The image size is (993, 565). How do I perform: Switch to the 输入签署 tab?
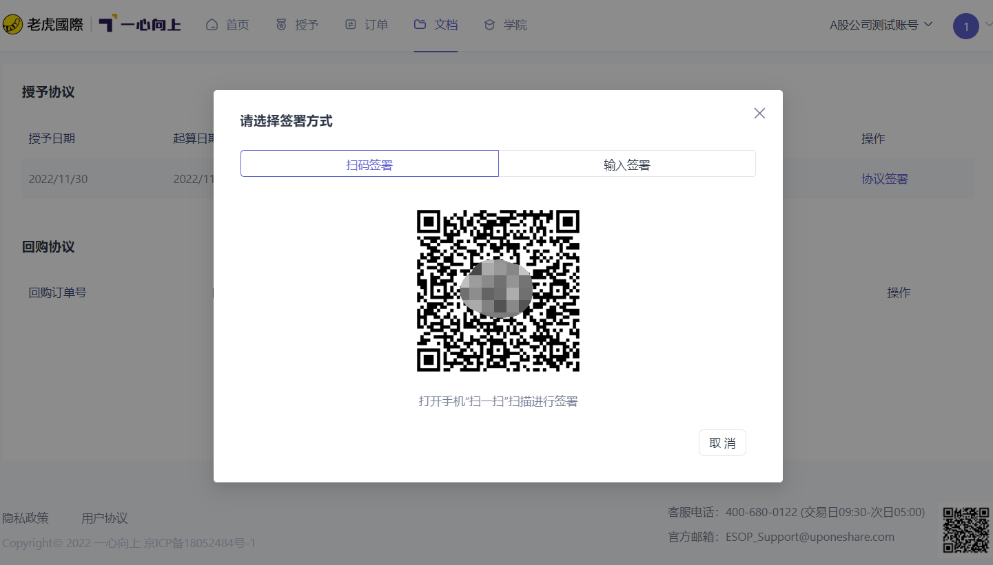pyautogui.click(x=627, y=164)
